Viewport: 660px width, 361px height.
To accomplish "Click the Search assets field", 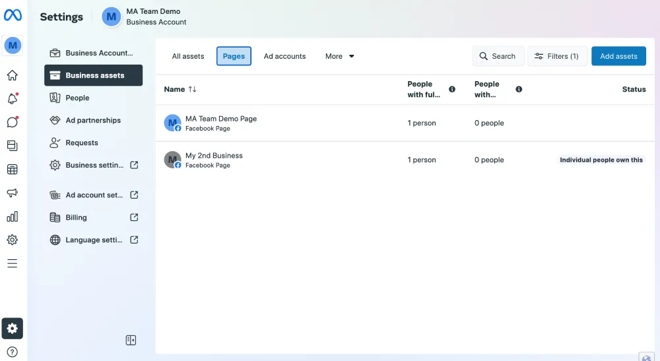I will coord(498,56).
